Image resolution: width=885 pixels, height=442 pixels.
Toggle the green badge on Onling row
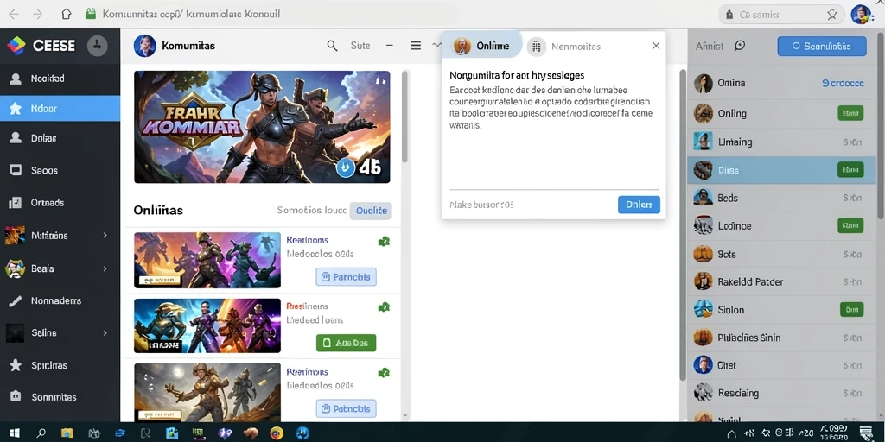pyautogui.click(x=850, y=113)
